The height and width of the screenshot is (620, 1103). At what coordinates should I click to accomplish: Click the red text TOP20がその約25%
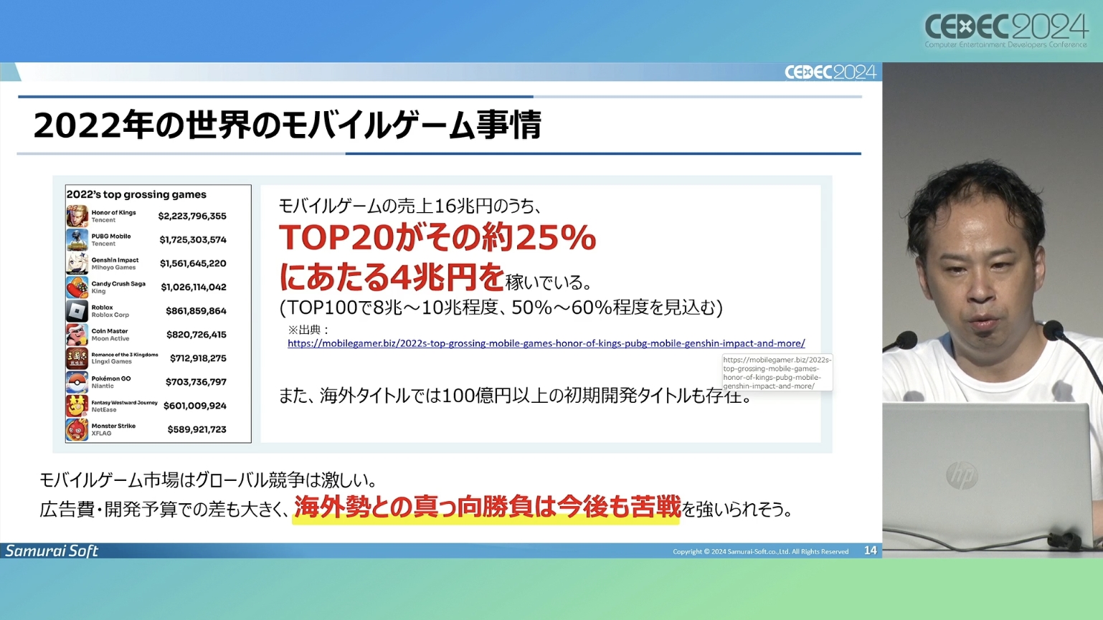(437, 237)
